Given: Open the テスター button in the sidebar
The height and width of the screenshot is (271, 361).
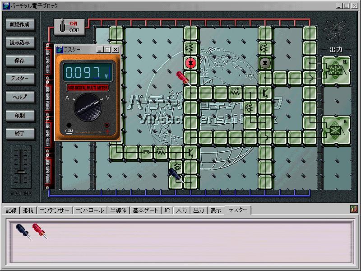Looking at the screenshot, I should point(20,79).
